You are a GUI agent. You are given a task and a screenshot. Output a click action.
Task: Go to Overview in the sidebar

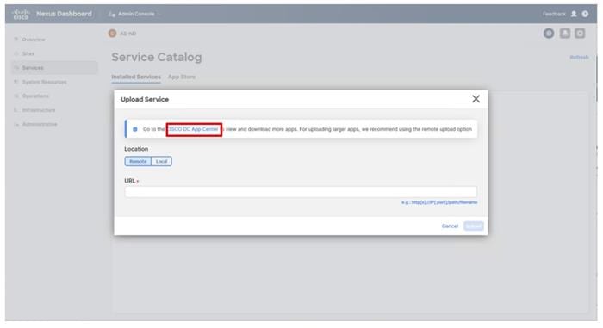tap(34, 40)
